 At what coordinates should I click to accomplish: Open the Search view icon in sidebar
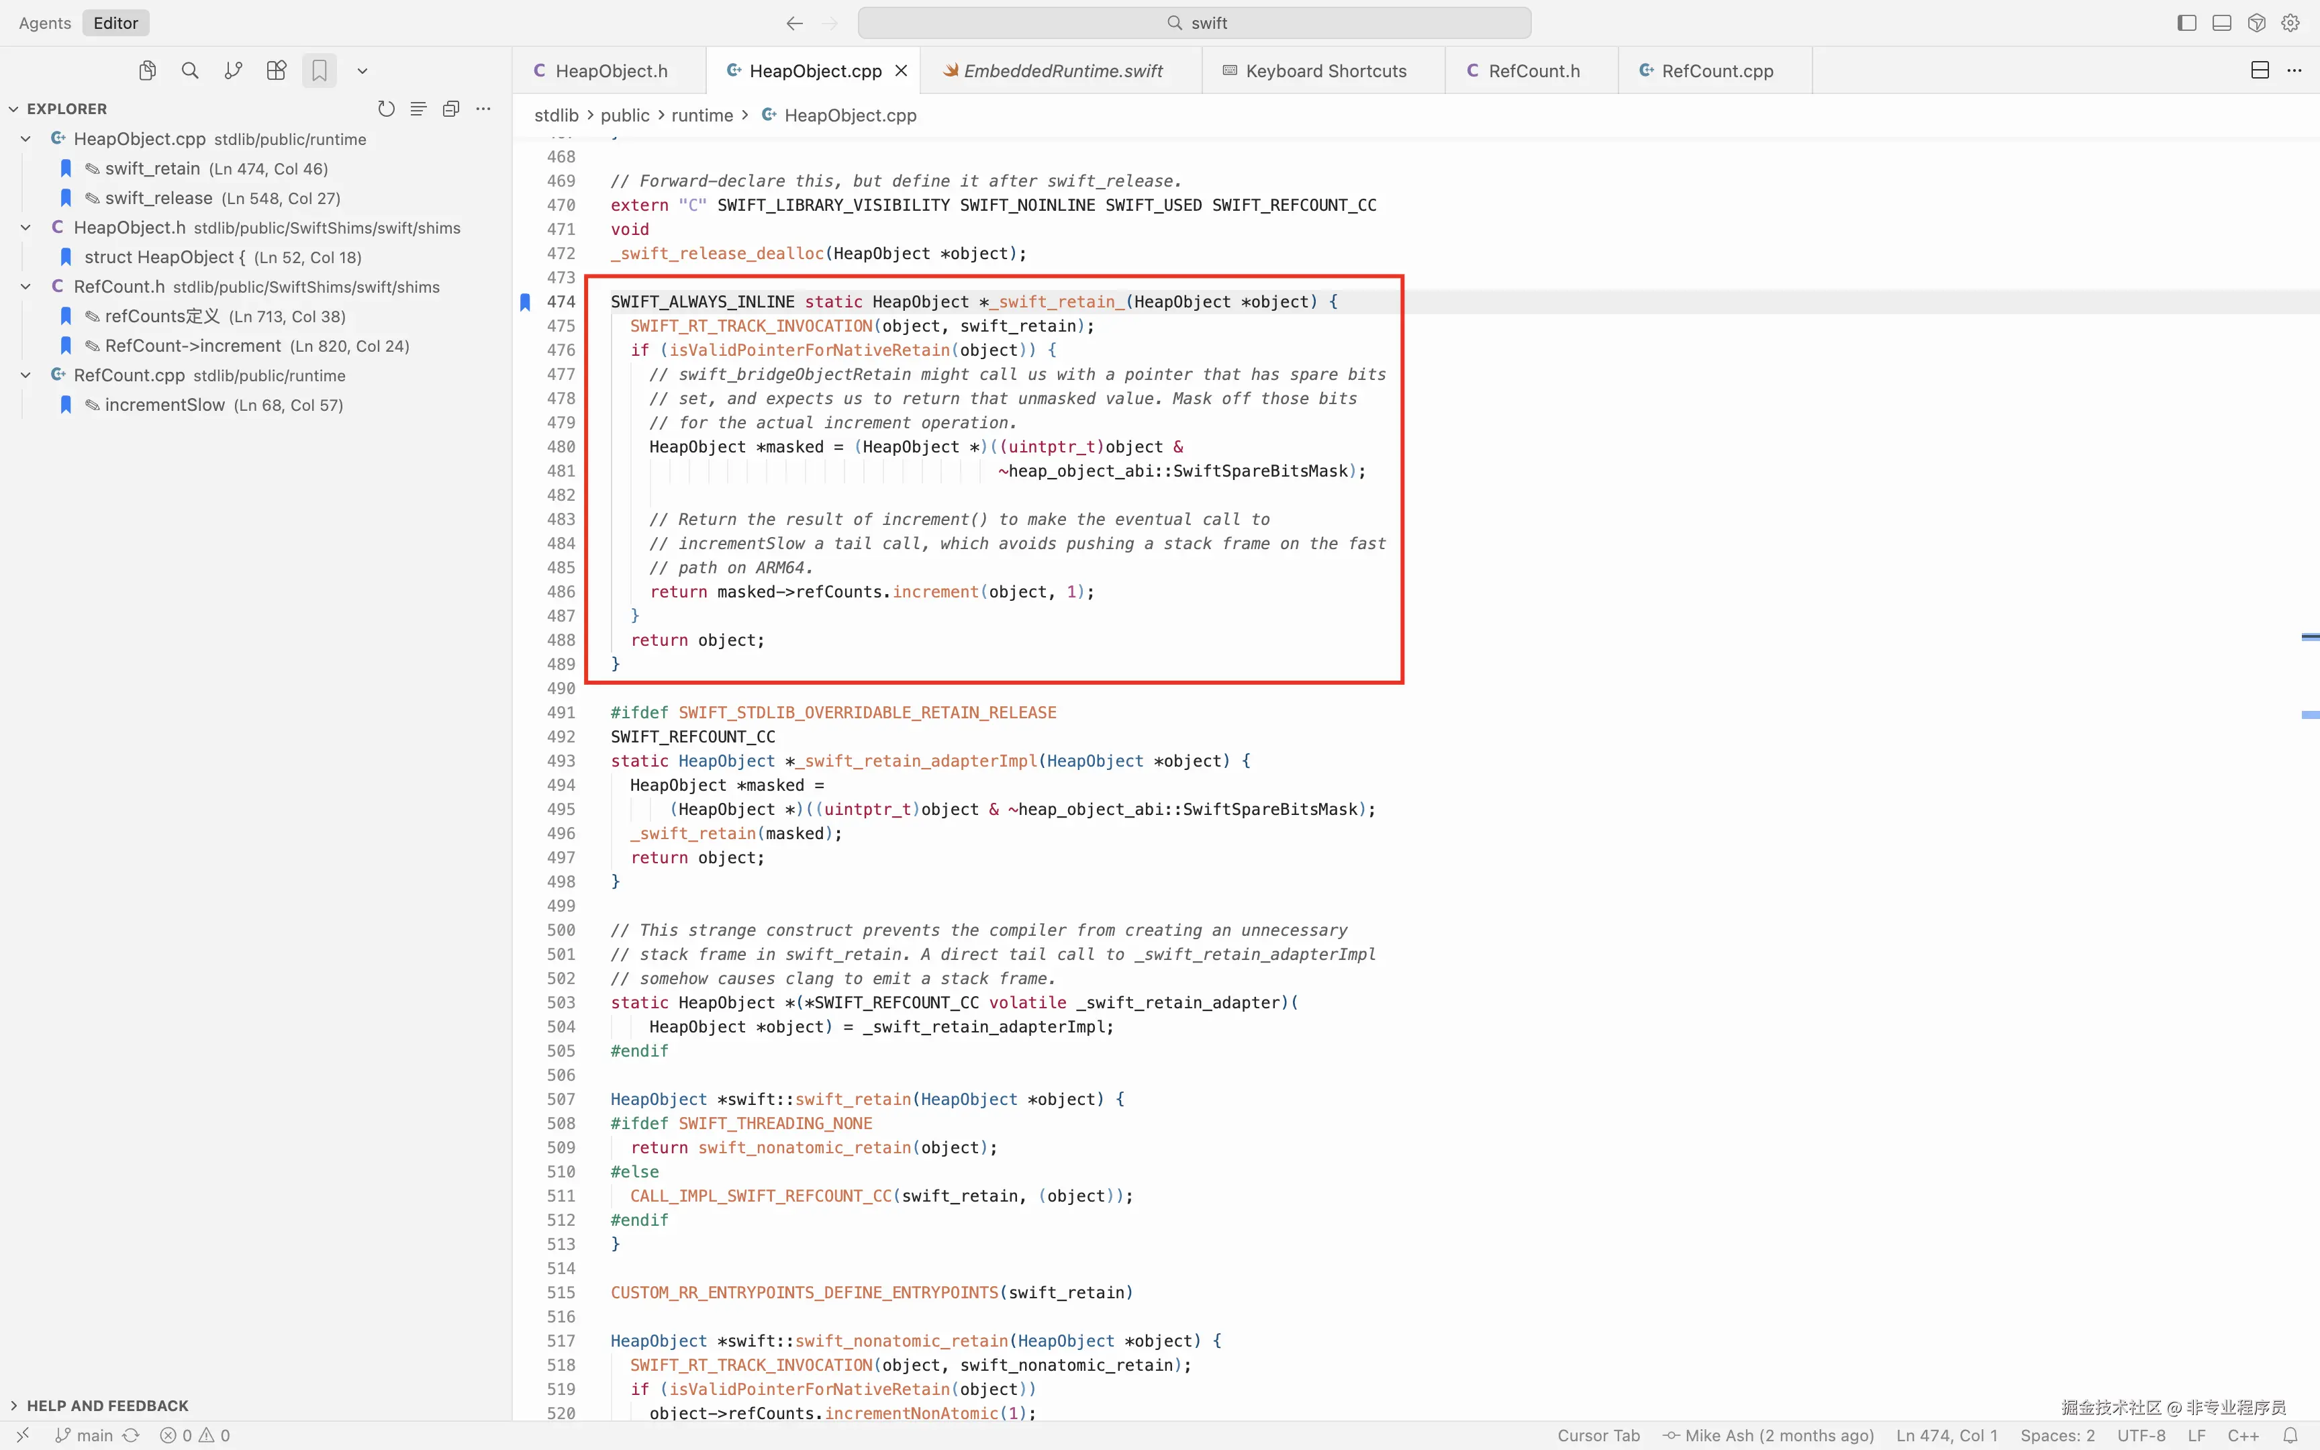pos(190,71)
